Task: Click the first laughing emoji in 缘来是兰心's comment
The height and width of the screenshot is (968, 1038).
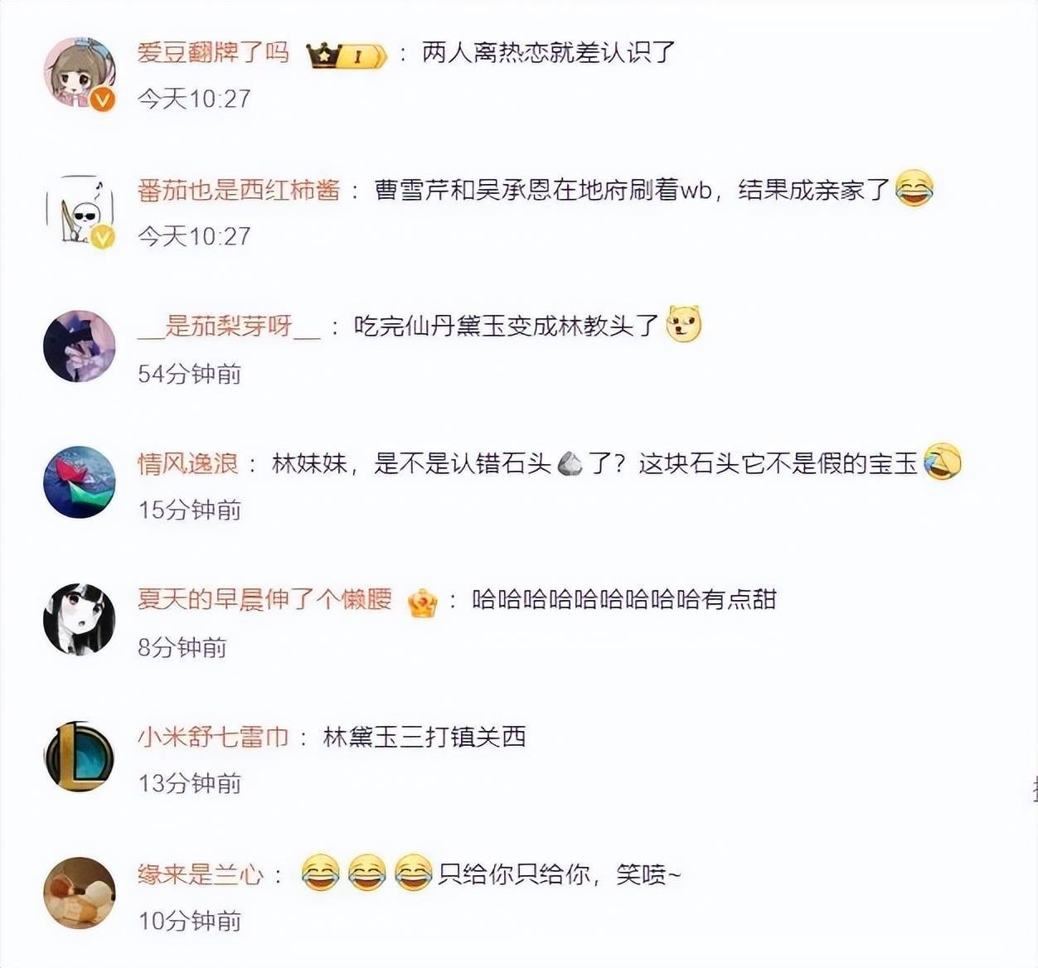Action: click(320, 874)
